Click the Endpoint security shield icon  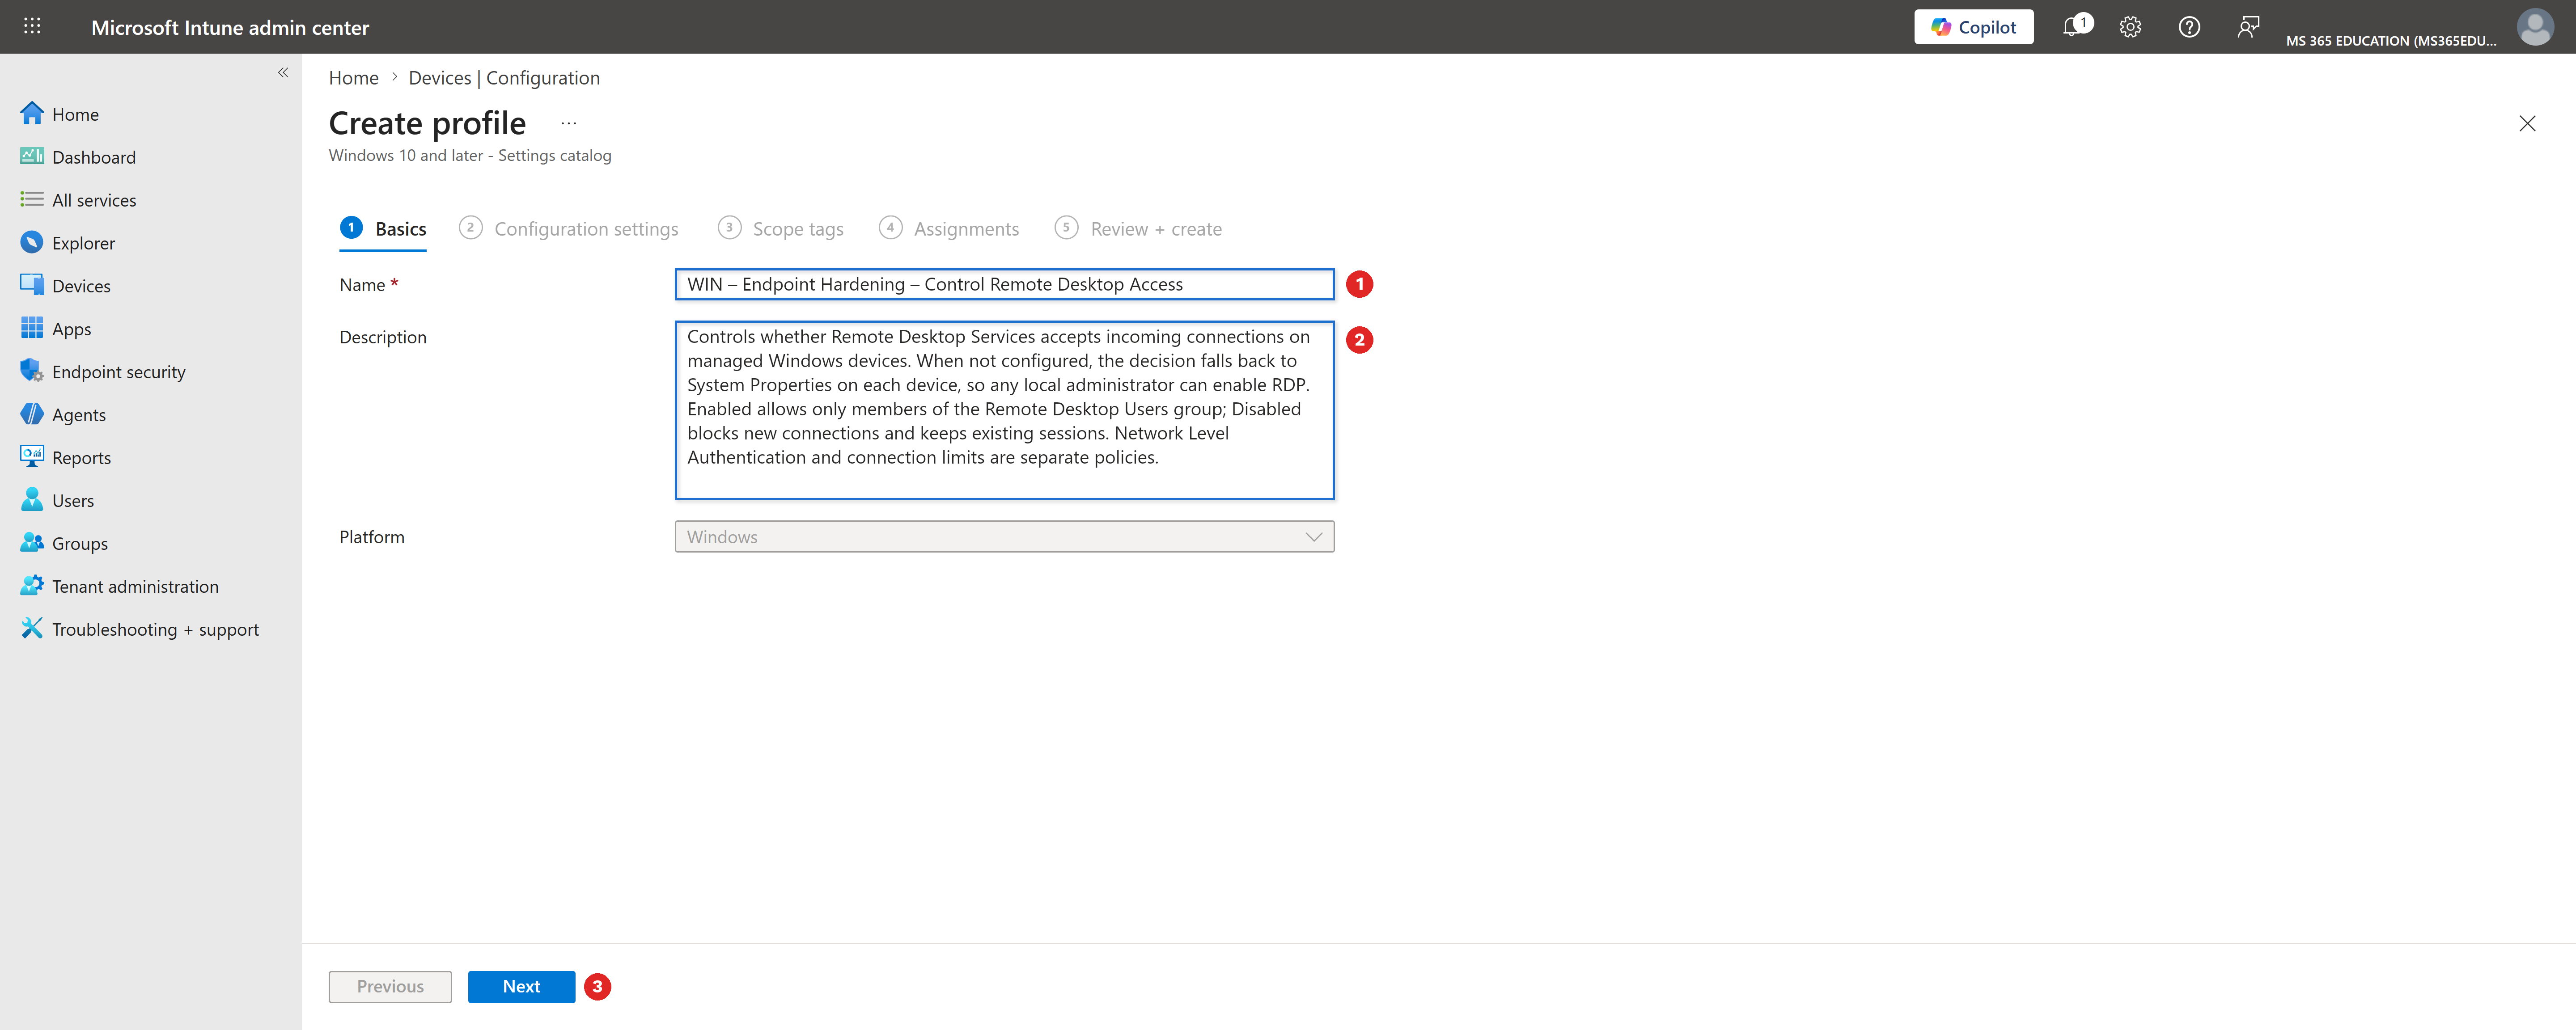[x=32, y=371]
